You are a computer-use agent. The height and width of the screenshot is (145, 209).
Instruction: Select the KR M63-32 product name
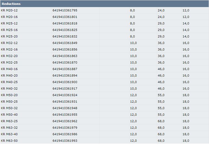[x=9, y=128]
